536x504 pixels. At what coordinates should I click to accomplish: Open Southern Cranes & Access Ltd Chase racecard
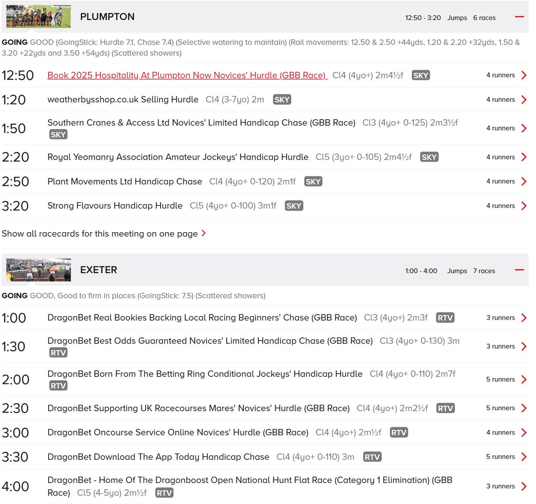point(201,123)
